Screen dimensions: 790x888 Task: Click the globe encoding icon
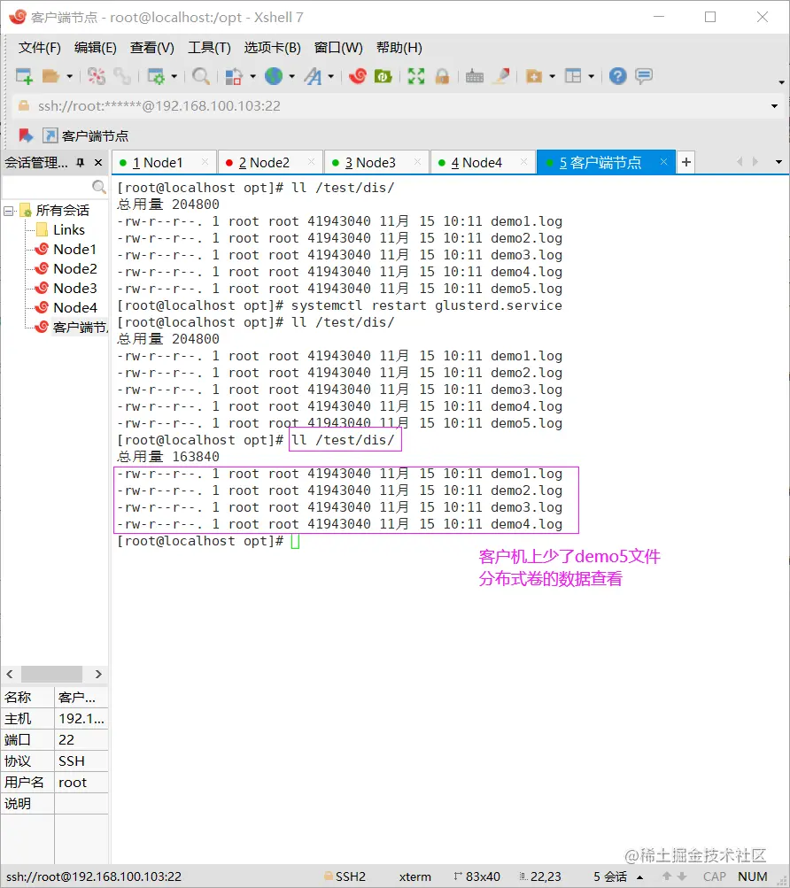[x=274, y=76]
